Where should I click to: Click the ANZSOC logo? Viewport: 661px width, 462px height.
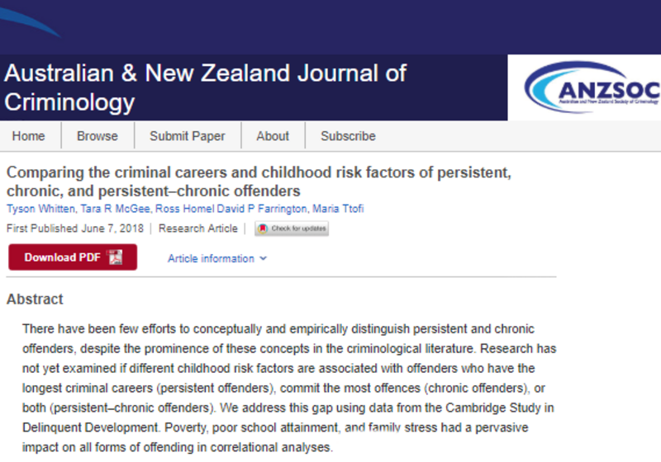tap(592, 87)
